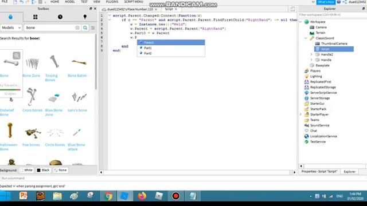Image resolution: width=367 pixels, height=206 pixels.
Task: Open Chrome from the taskbar
Action: pyautogui.click(x=108, y=196)
